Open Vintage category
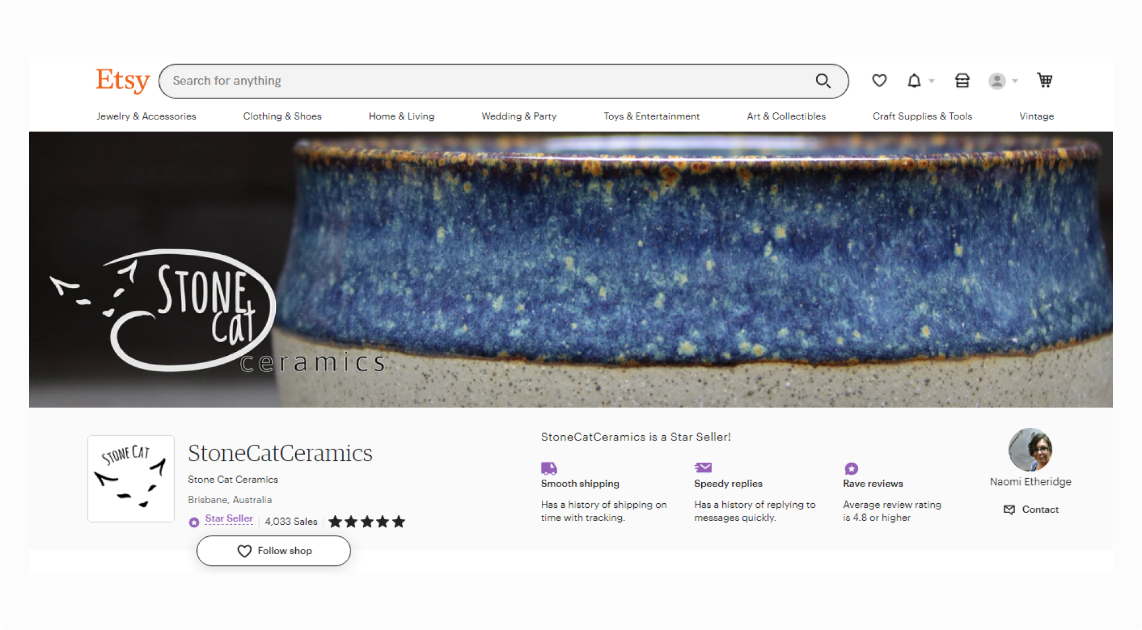1142x630 pixels. click(1036, 116)
